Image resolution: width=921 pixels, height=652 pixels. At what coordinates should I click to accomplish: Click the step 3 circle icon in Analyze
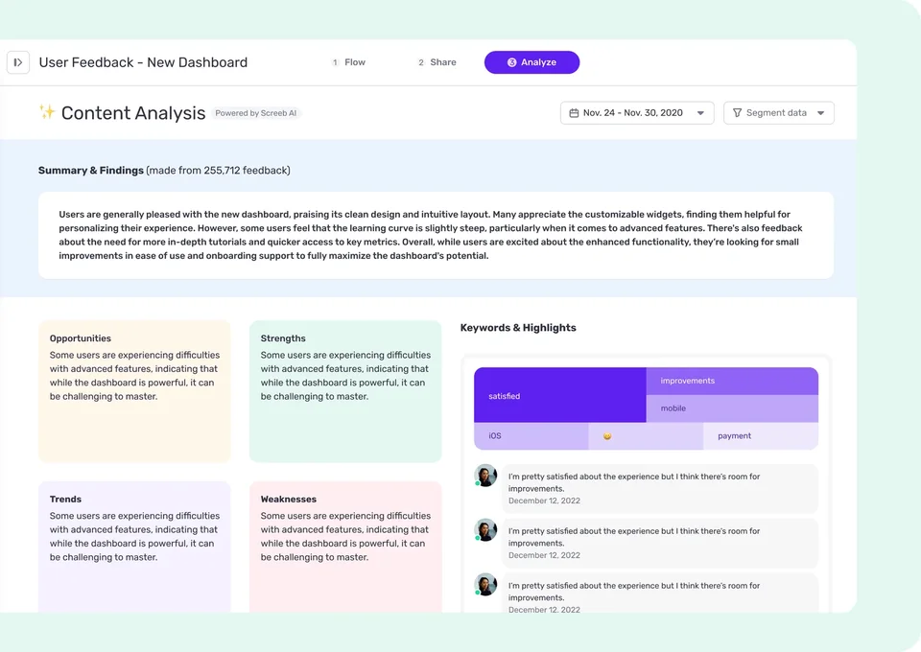(511, 62)
